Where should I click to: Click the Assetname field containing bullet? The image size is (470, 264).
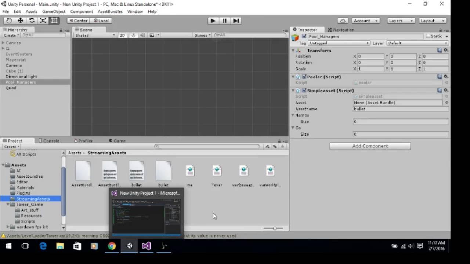[401, 109]
